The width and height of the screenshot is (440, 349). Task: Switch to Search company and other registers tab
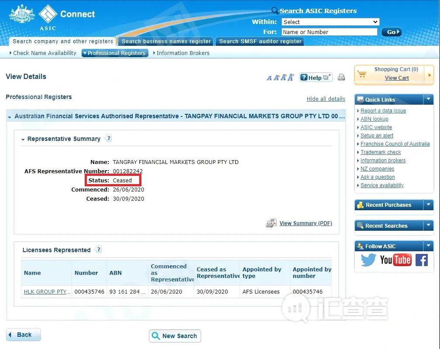(x=62, y=41)
